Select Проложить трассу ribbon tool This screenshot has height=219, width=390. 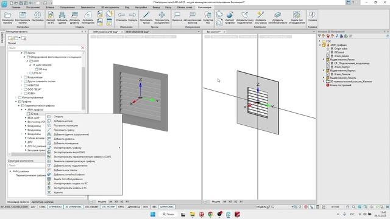[146, 18]
